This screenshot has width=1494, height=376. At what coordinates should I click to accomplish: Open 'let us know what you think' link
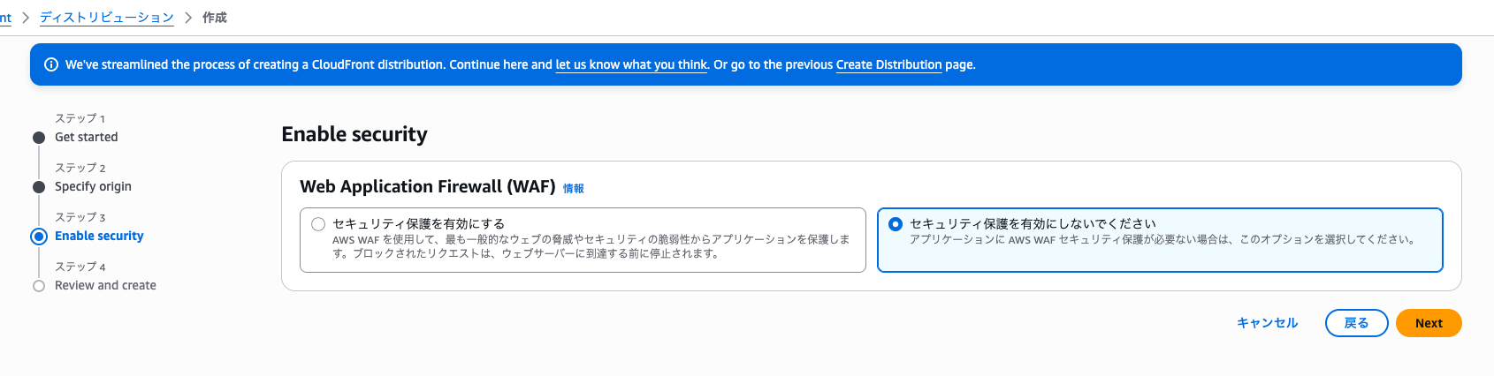pyautogui.click(x=631, y=64)
